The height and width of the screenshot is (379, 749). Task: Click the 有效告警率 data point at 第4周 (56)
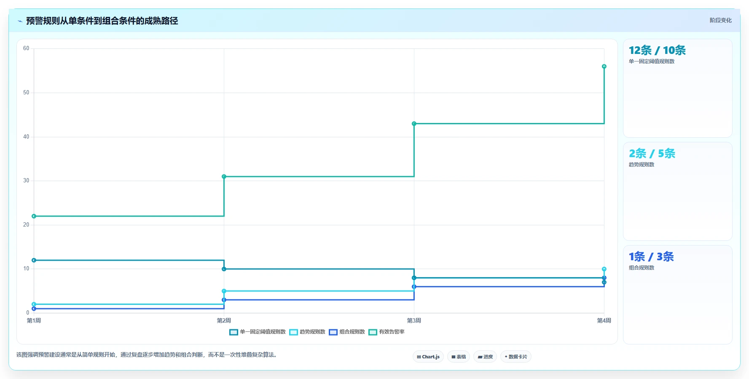pos(604,67)
